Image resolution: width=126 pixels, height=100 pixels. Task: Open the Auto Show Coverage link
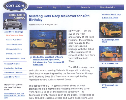coord(14,32)
